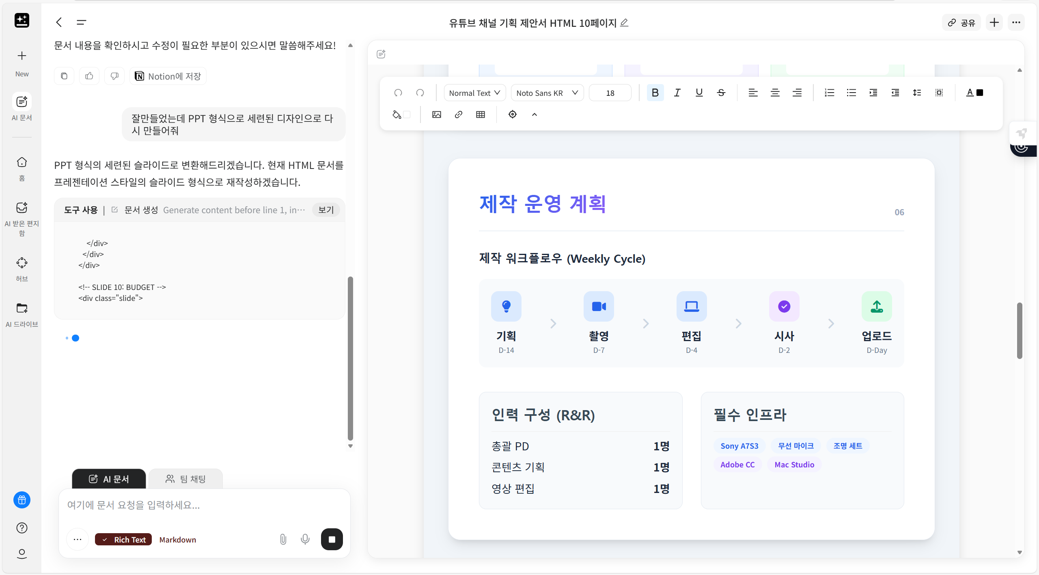Click the thumbs up feedback icon

point(89,76)
